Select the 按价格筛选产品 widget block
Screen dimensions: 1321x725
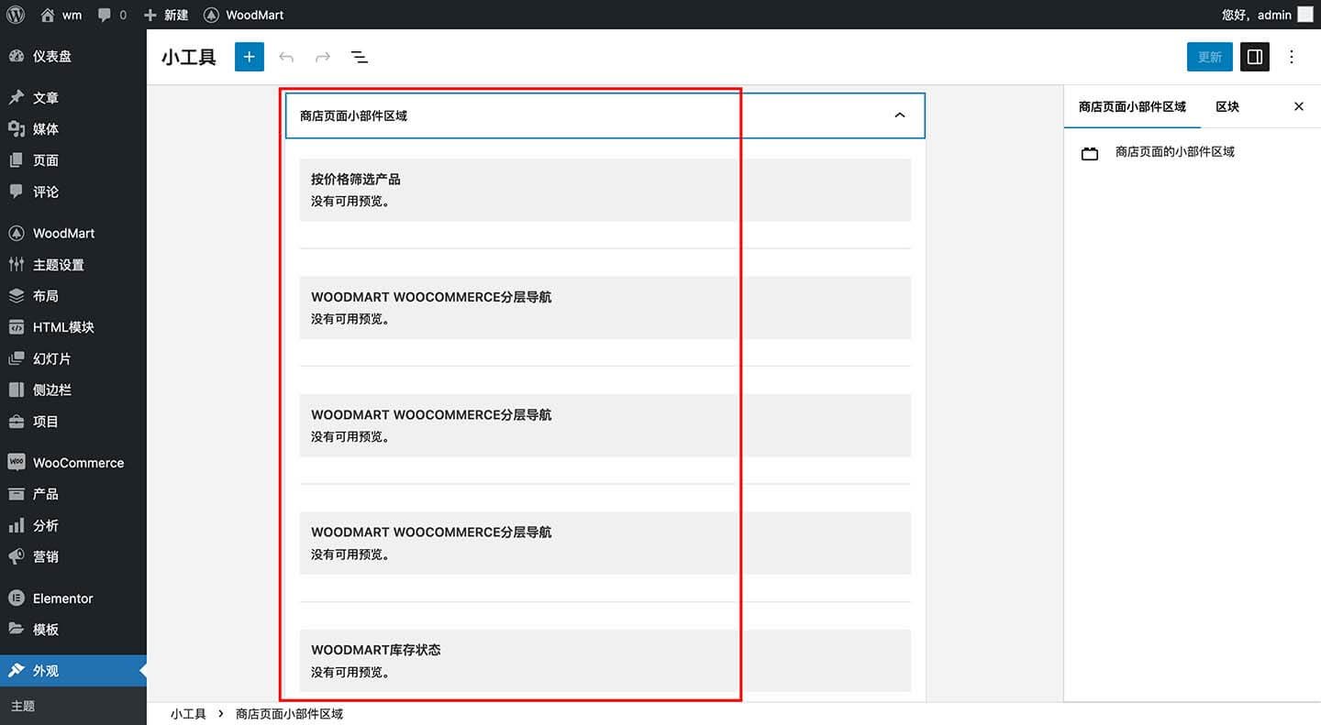tap(605, 190)
